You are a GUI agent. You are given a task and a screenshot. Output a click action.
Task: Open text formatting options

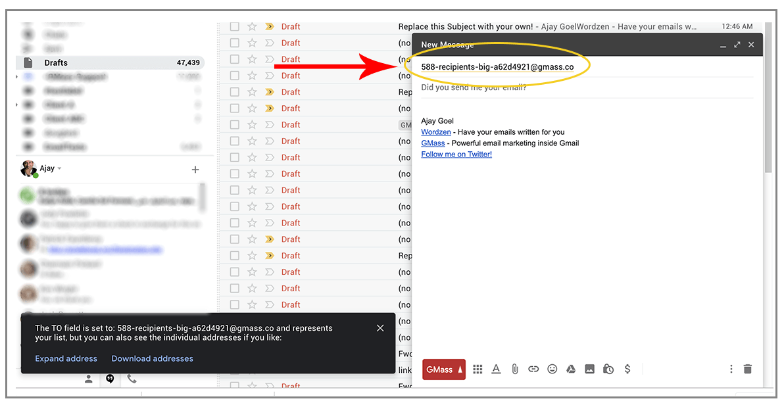pyautogui.click(x=496, y=369)
